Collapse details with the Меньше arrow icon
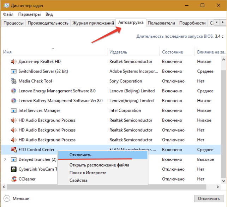Viewport: 227px width, 207px height. [7, 199]
